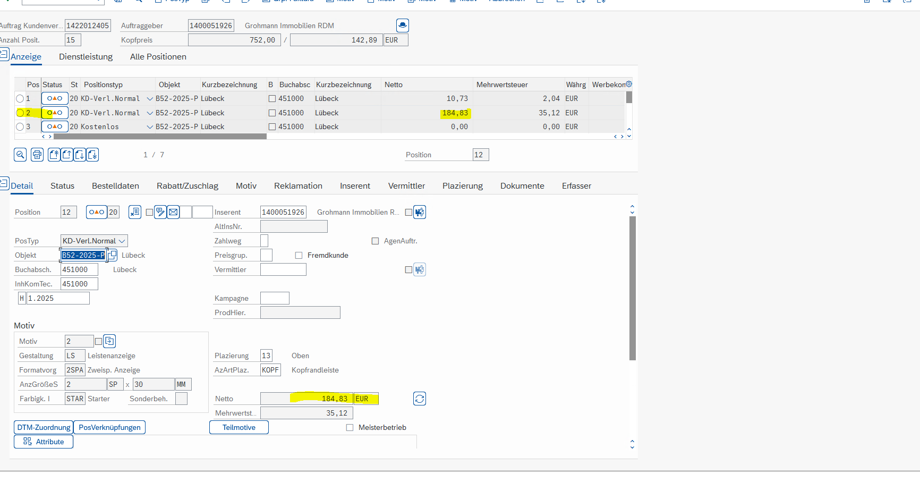Viewport: 920px width, 482px height.
Task: Click the edit note pencil icon
Action: tap(160, 212)
